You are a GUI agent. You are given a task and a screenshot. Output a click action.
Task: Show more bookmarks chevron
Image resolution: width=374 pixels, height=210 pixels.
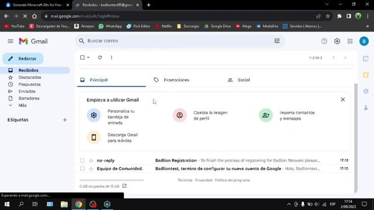[x=368, y=26]
